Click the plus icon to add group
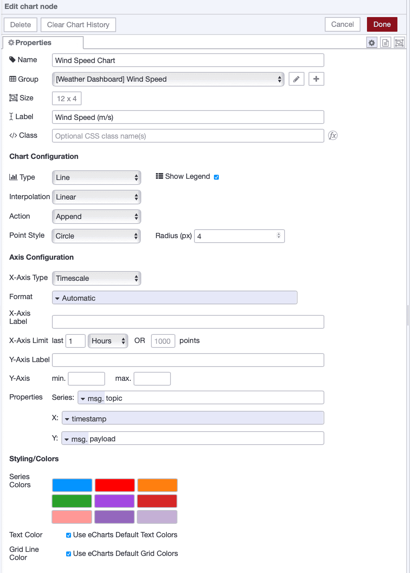 (x=316, y=79)
